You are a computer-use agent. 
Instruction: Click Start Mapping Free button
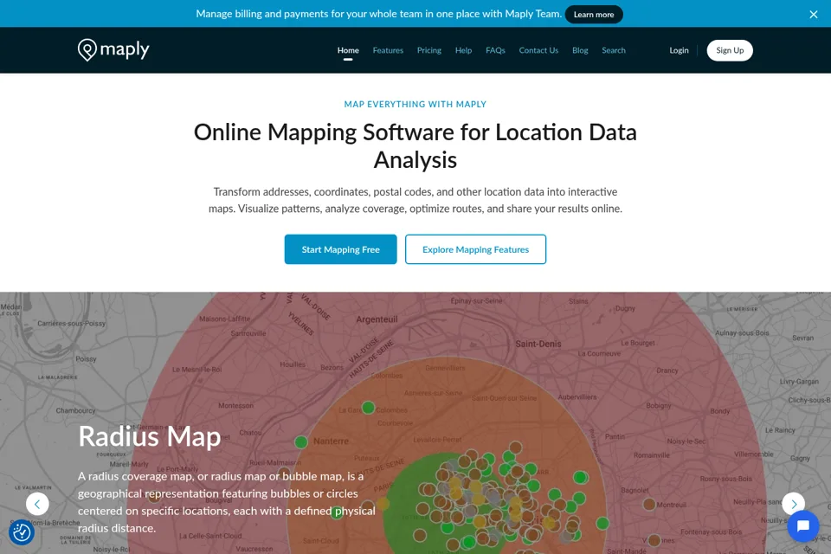click(x=341, y=249)
